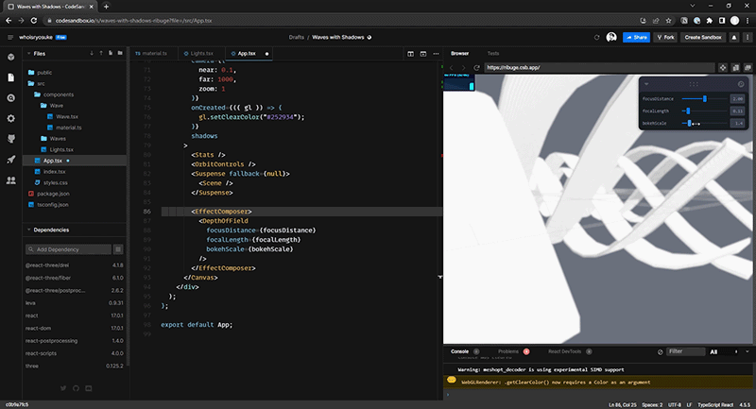756x409 pixels.
Task: Collapse the Files section
Action: (29, 53)
